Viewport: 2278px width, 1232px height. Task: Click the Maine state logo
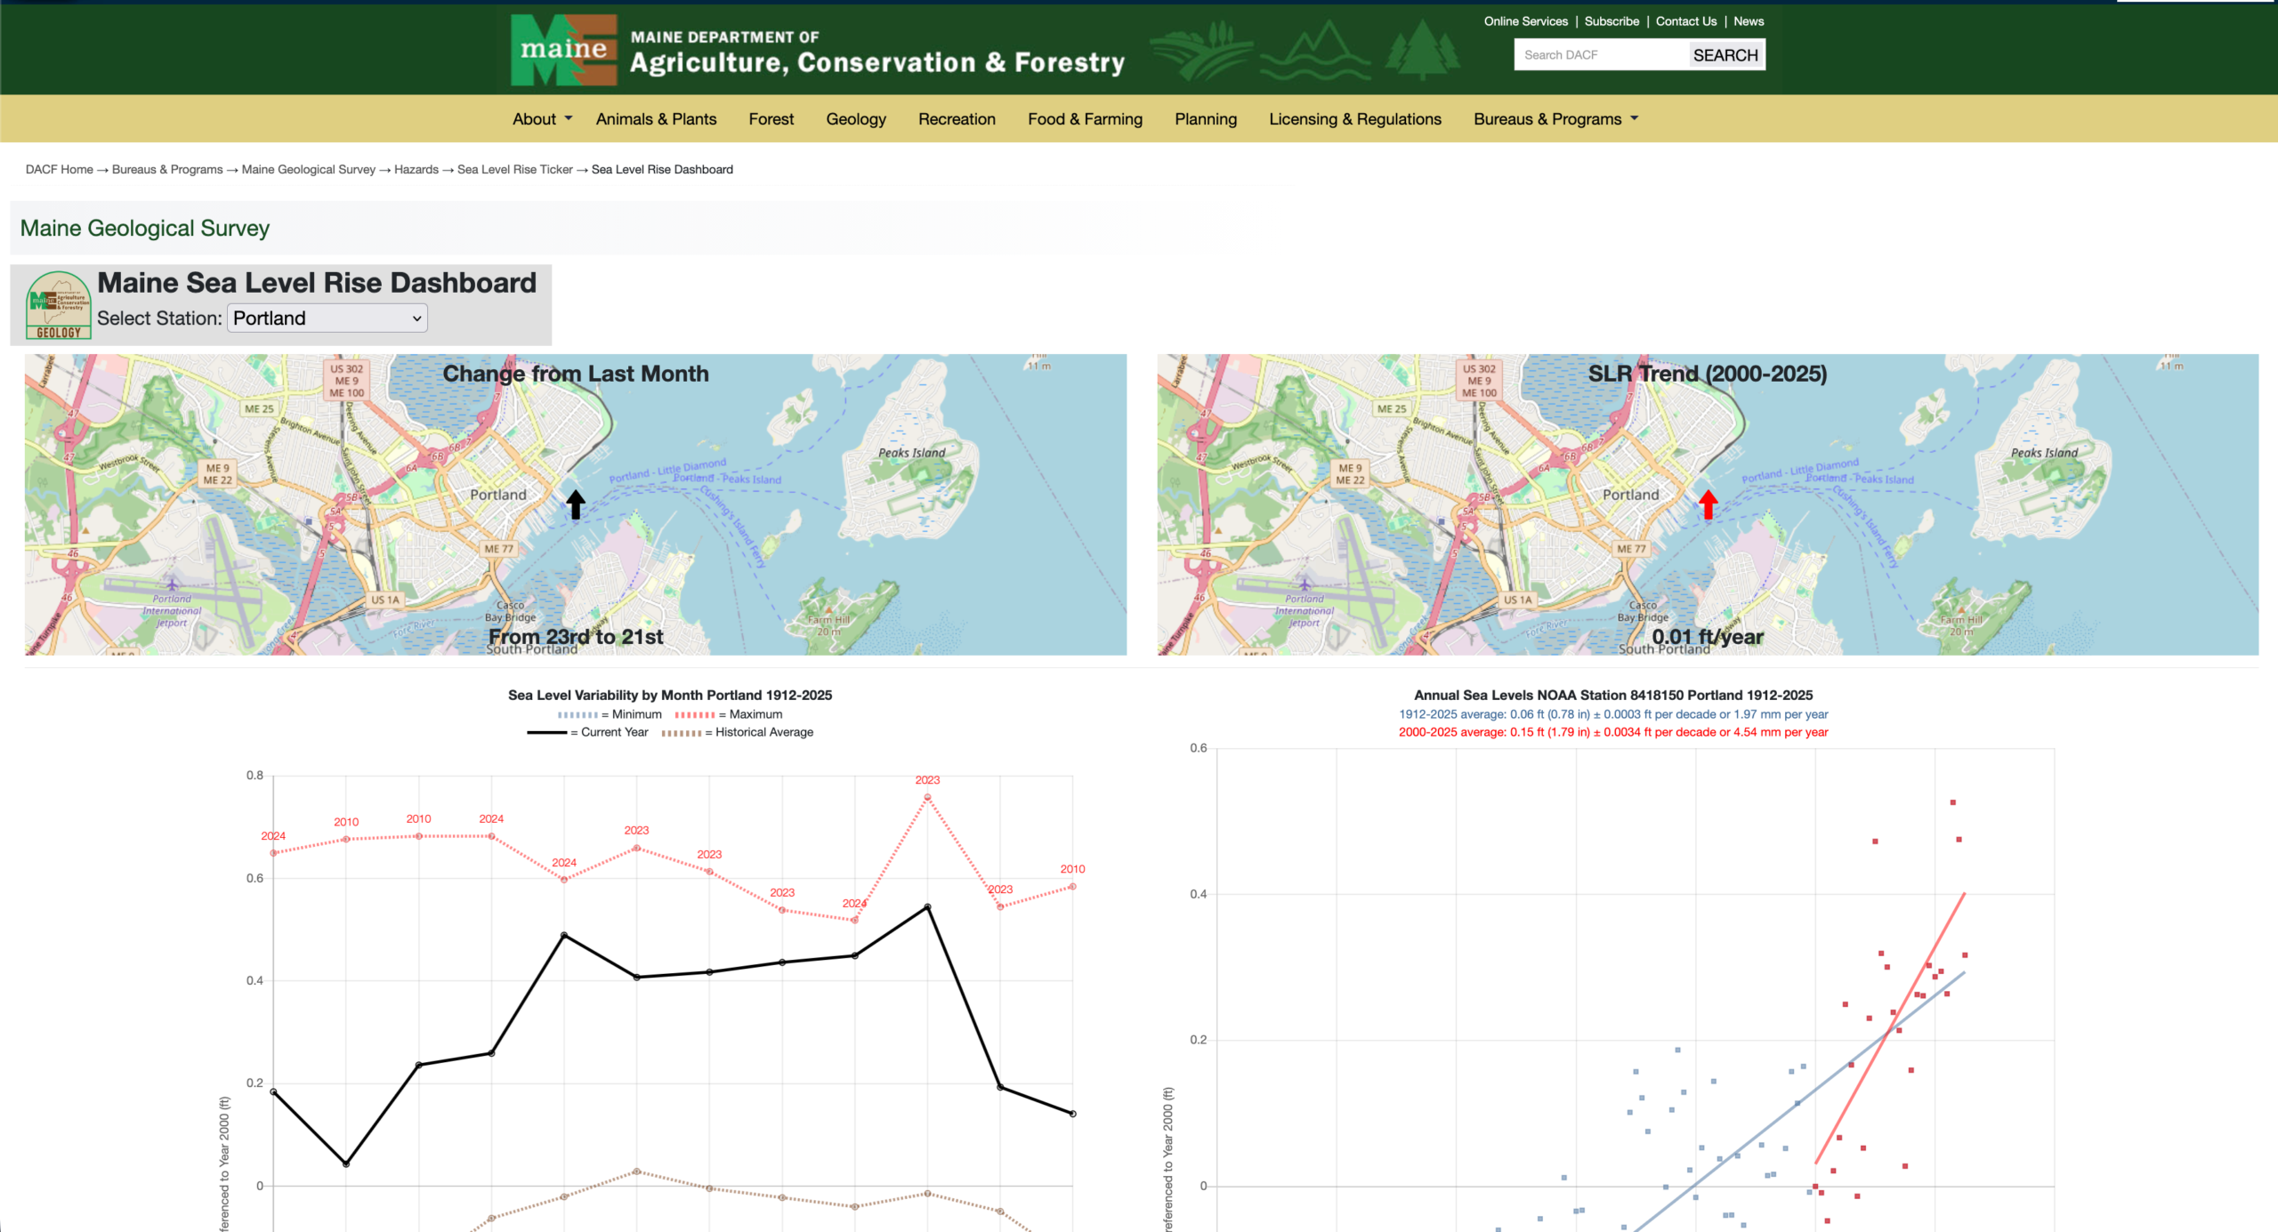point(563,50)
